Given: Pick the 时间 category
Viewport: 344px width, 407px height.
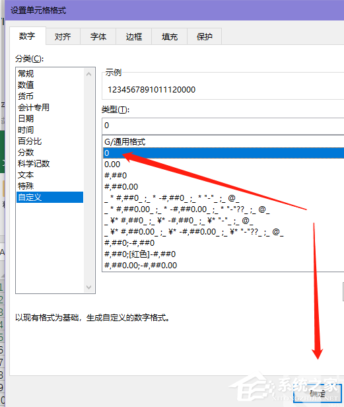Looking at the screenshot, I should click(x=50, y=129).
